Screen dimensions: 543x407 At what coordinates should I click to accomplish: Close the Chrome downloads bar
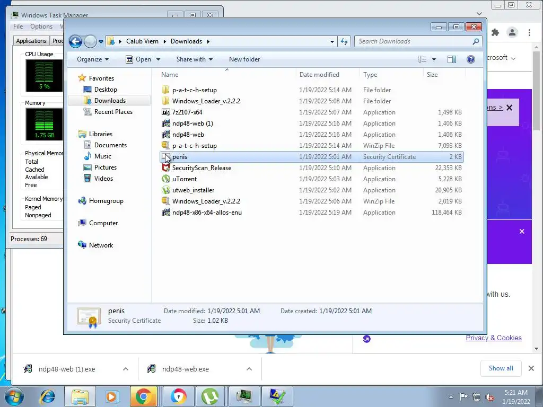(531, 368)
